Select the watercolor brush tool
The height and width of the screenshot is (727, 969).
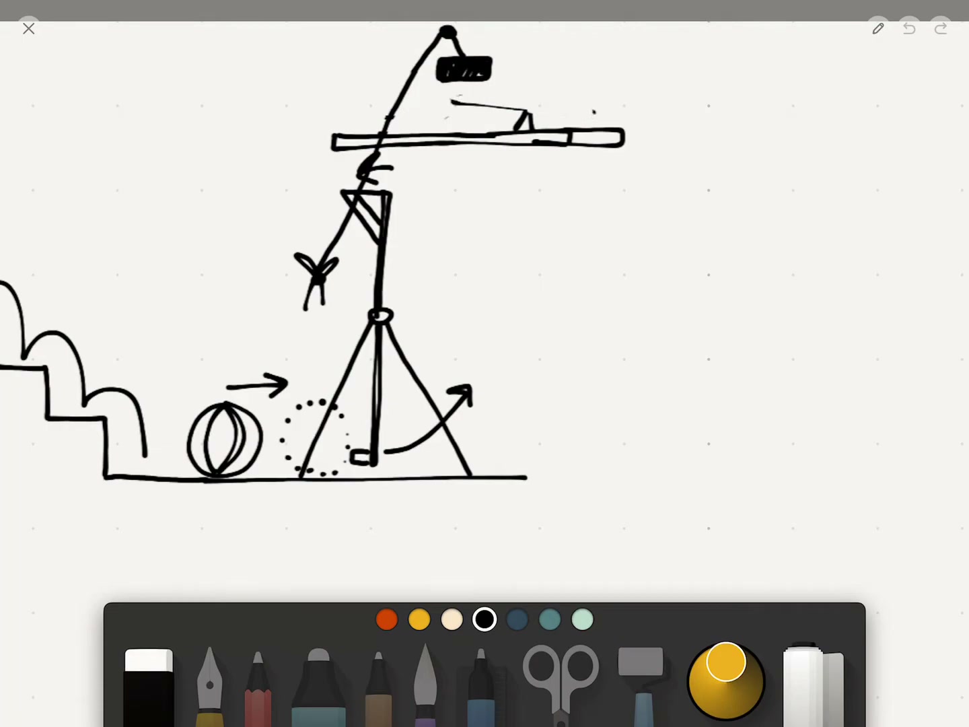point(425,685)
